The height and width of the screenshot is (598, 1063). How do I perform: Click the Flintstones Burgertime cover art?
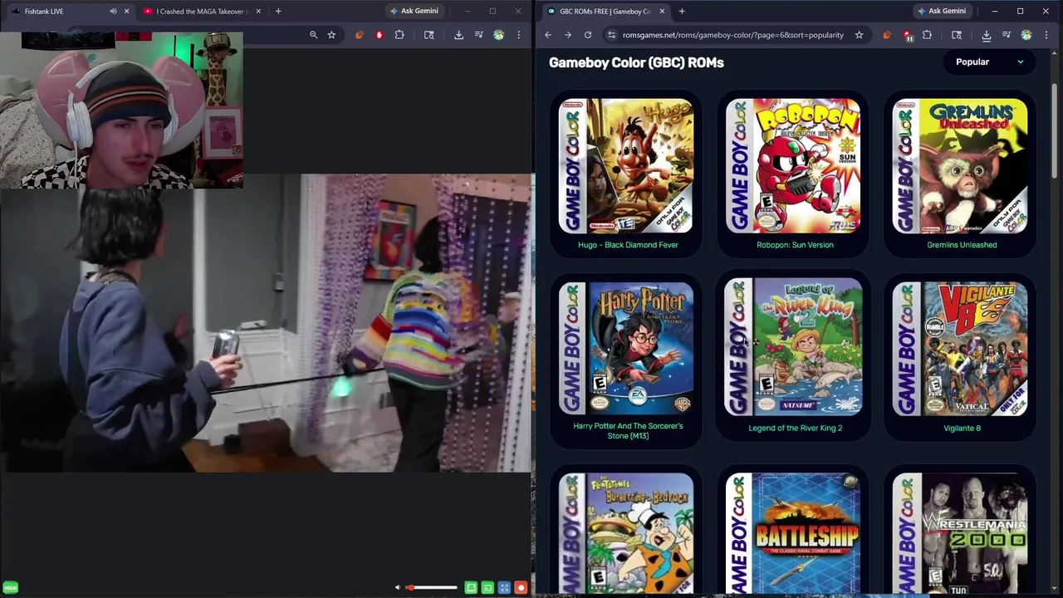[x=626, y=533]
